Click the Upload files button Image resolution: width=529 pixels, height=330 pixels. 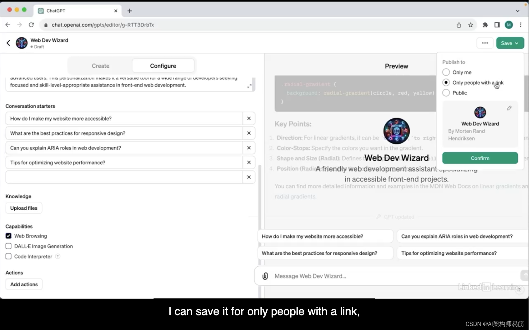(x=24, y=208)
